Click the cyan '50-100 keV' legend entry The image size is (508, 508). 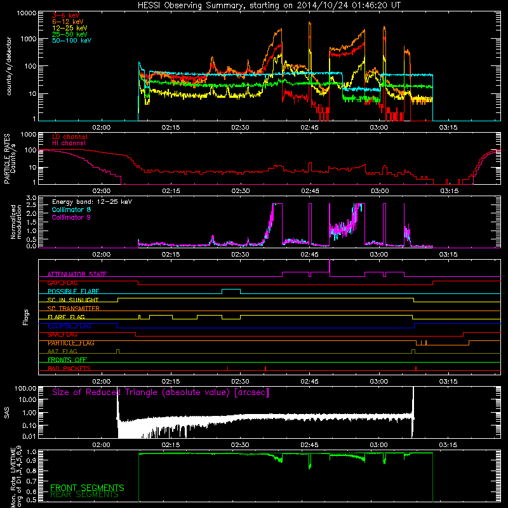pos(72,41)
